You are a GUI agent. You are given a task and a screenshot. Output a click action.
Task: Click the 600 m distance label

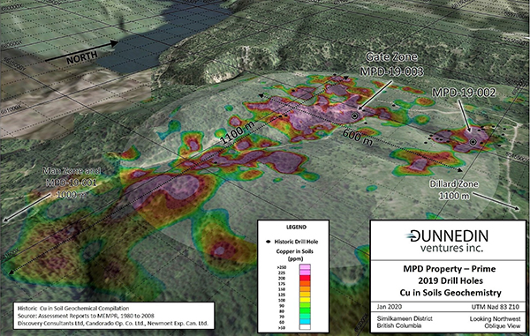pos(358,138)
